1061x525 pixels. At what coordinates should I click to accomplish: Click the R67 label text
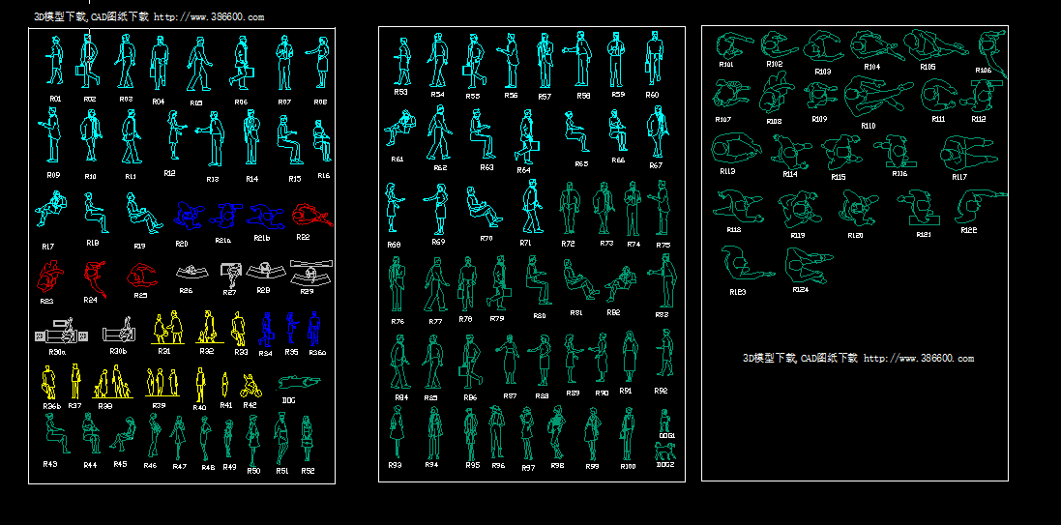655,165
